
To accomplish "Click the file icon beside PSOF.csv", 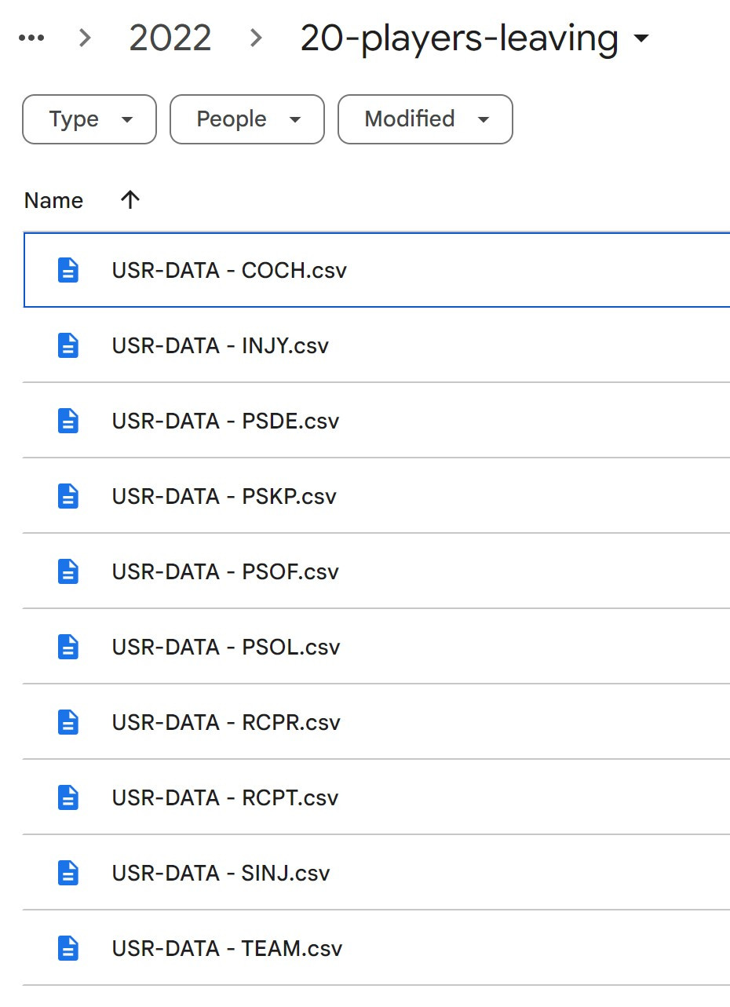I will 68,572.
